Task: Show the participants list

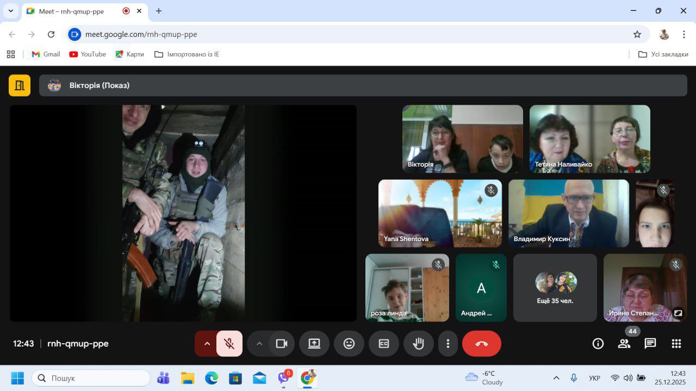Action: point(624,344)
